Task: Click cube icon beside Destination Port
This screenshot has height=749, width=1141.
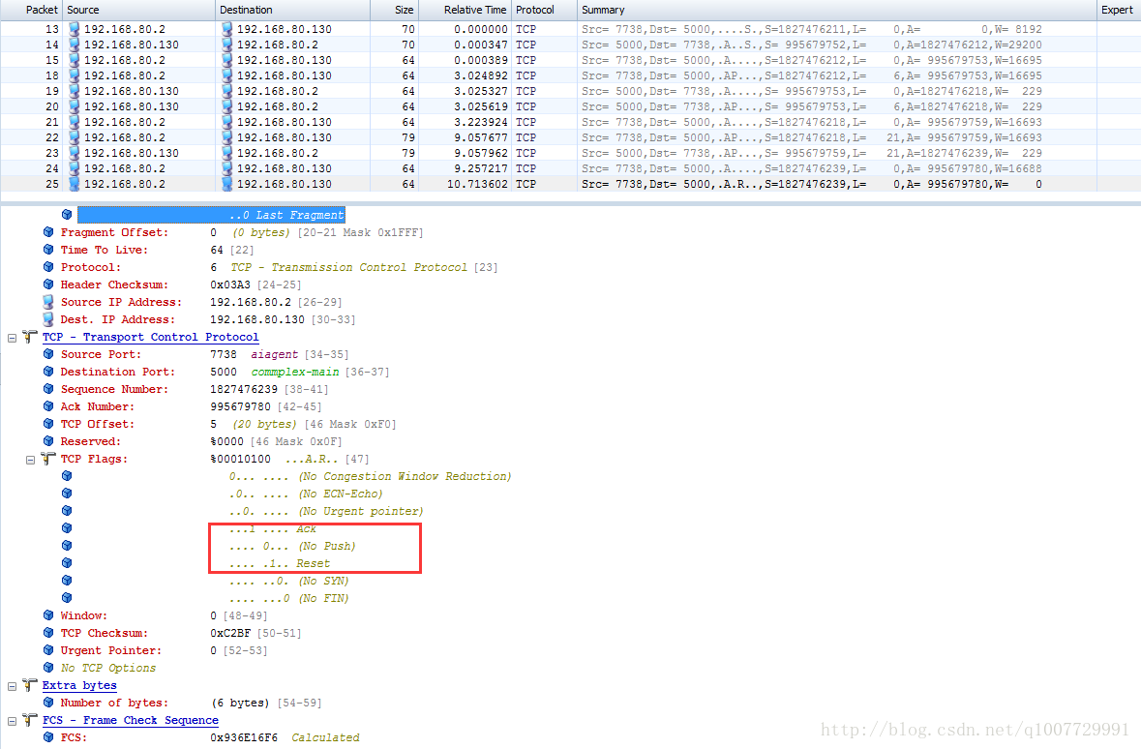Action: point(48,372)
